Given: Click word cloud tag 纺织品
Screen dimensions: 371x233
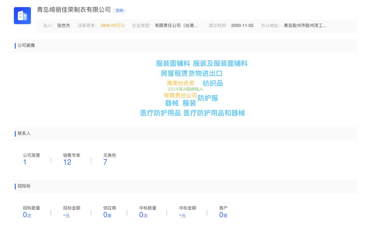Looking at the screenshot, I should coord(213,83).
